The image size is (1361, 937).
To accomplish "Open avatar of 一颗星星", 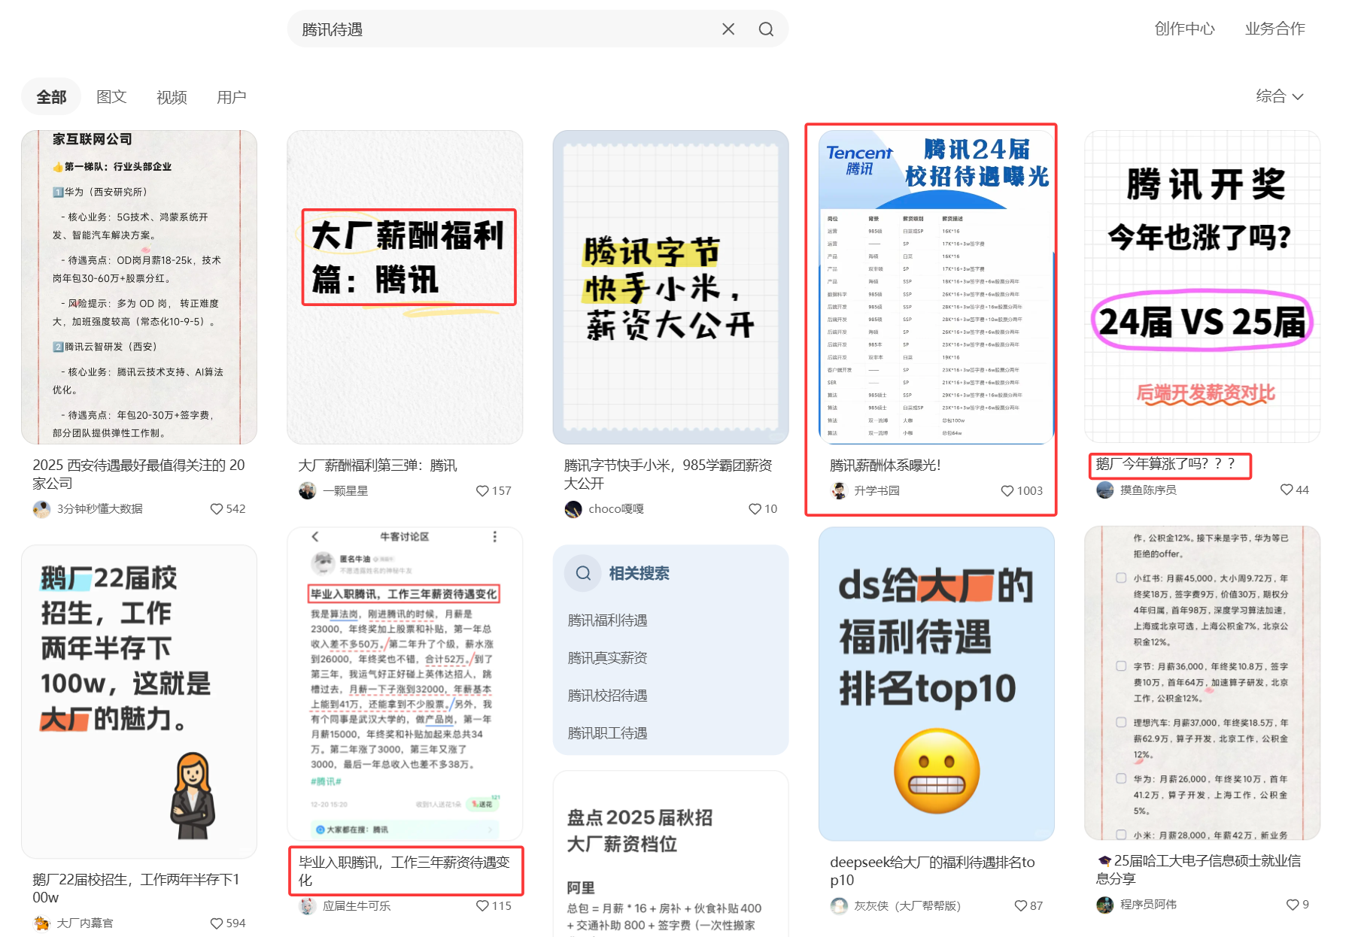I will (x=307, y=491).
